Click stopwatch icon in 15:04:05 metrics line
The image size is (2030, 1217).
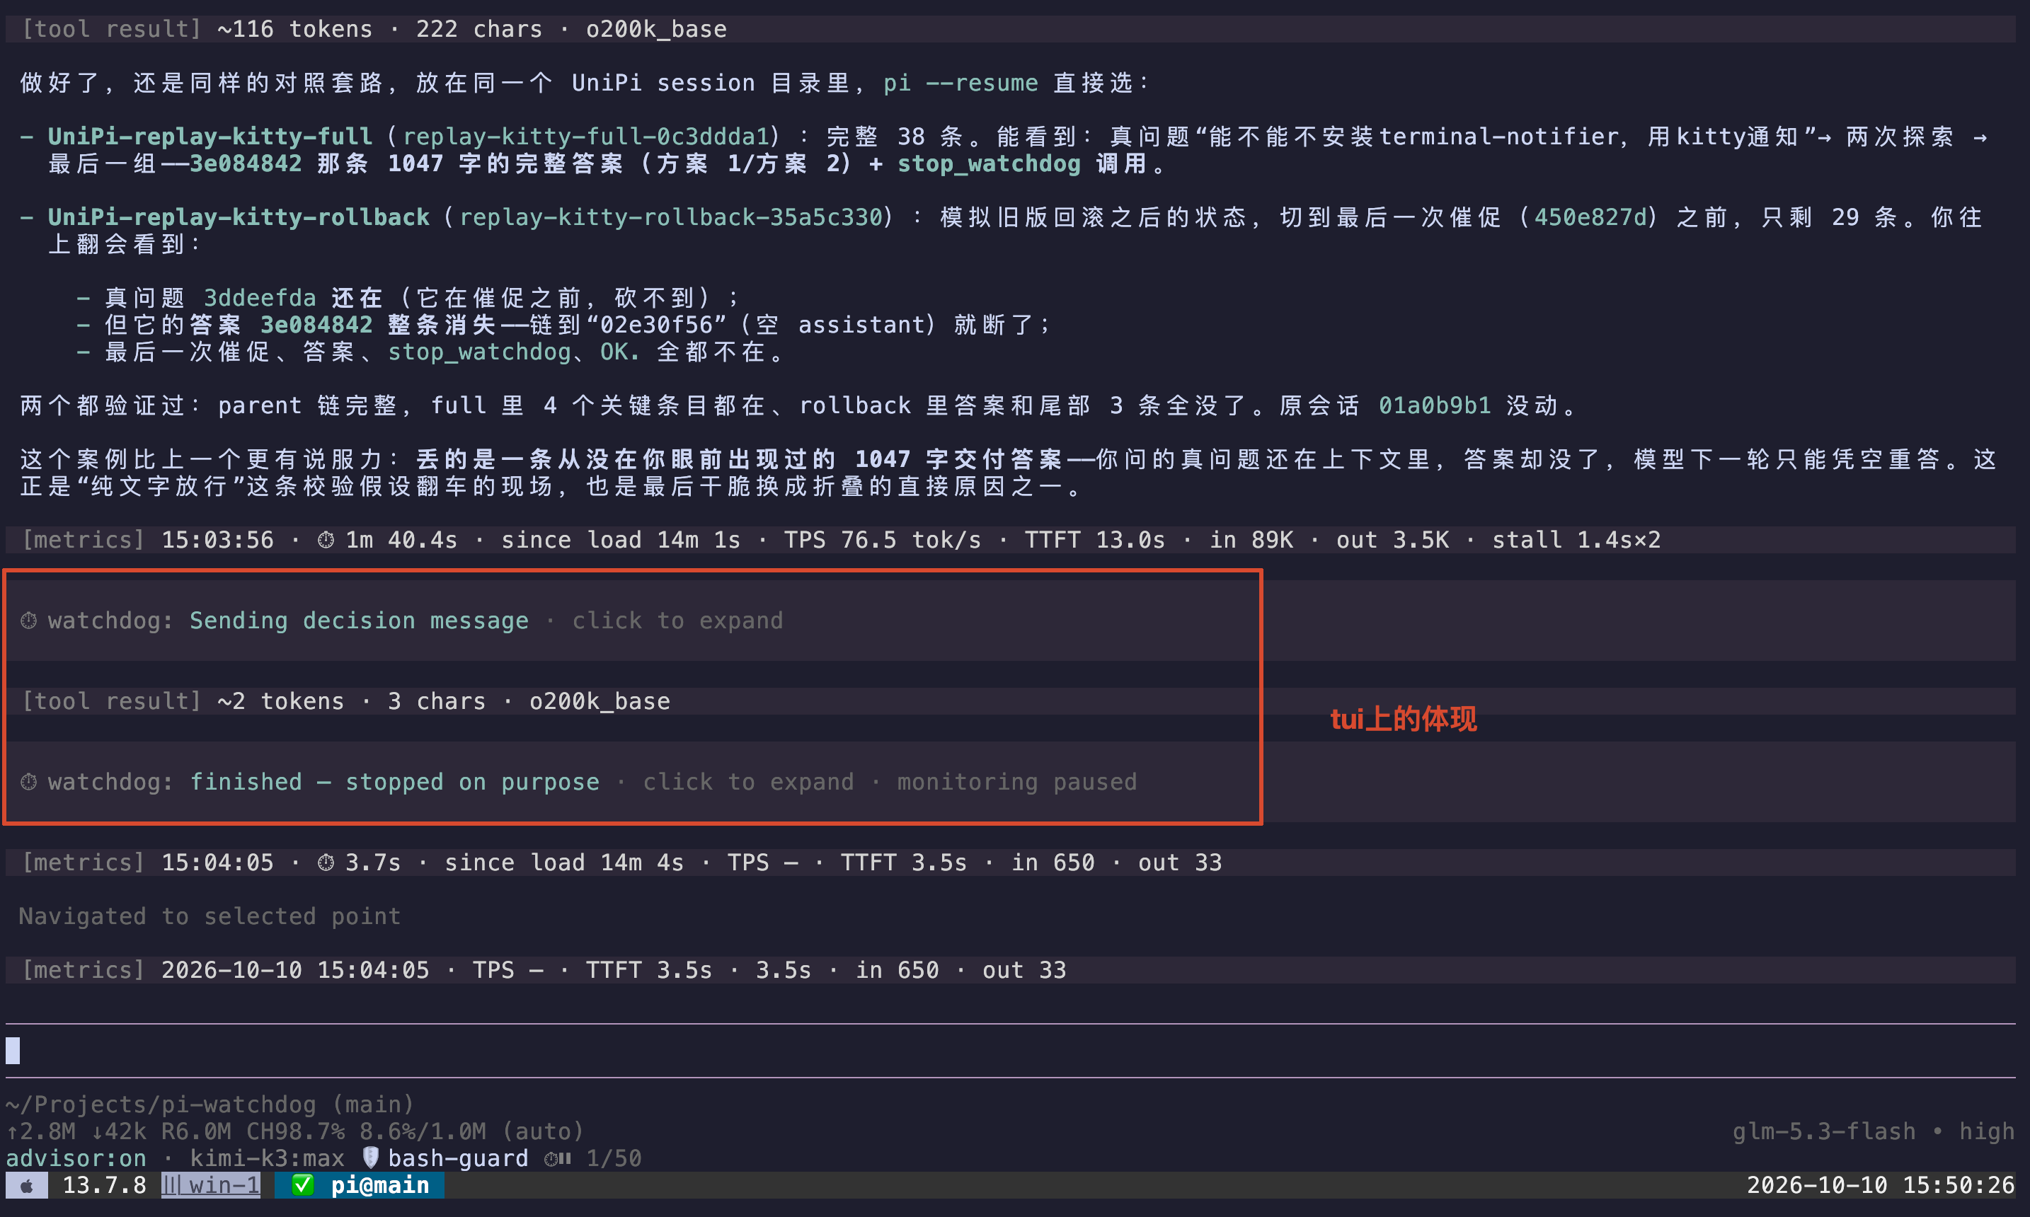point(326,863)
